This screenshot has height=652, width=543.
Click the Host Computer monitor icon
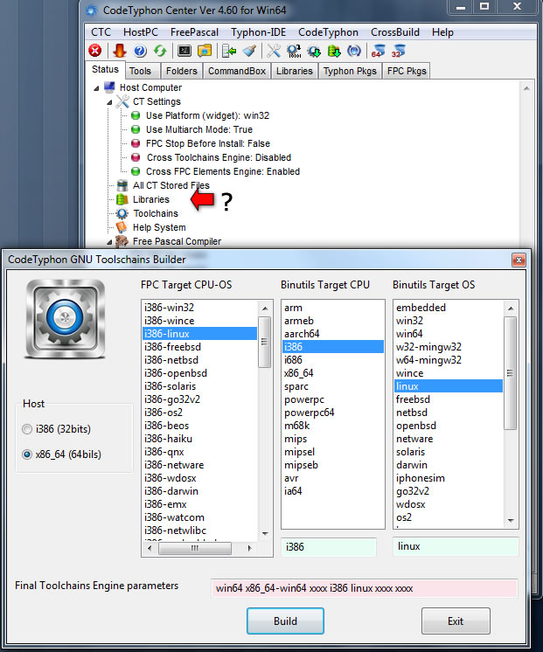(109, 87)
